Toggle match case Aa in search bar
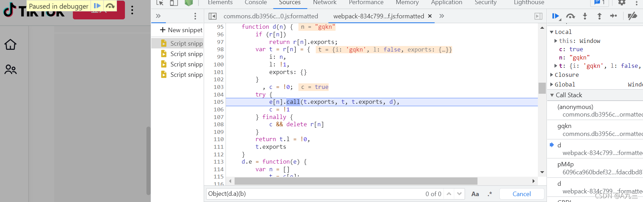Image resolution: width=643 pixels, height=202 pixels. [475, 194]
